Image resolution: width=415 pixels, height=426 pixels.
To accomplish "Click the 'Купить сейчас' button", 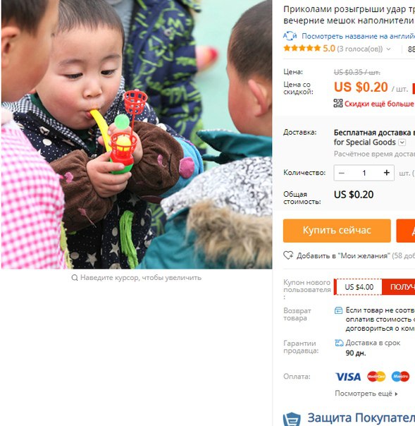I will (337, 231).
